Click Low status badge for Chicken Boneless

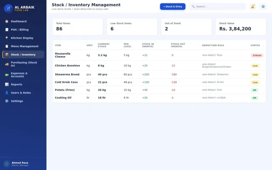coord(255,66)
